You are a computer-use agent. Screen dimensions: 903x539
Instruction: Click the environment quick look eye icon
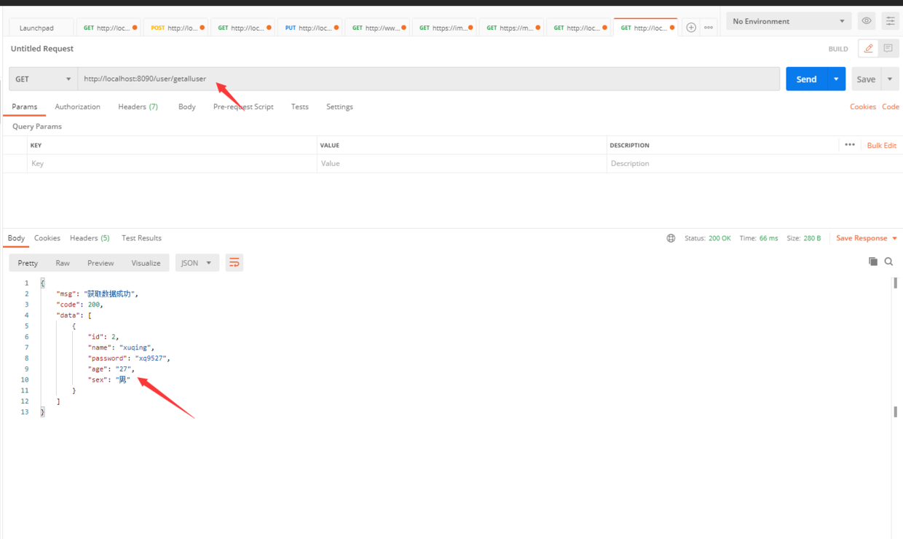(867, 21)
